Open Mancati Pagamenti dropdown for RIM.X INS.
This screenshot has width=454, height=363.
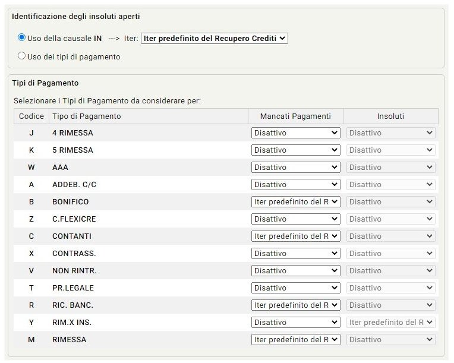click(x=295, y=323)
